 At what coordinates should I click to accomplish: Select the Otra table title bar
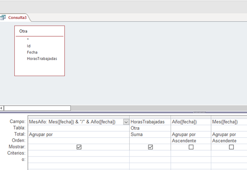pos(40,31)
